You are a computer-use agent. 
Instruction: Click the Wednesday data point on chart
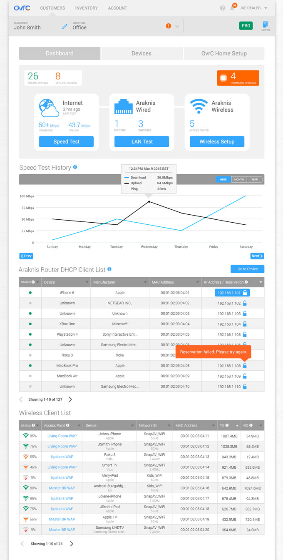tap(149, 202)
